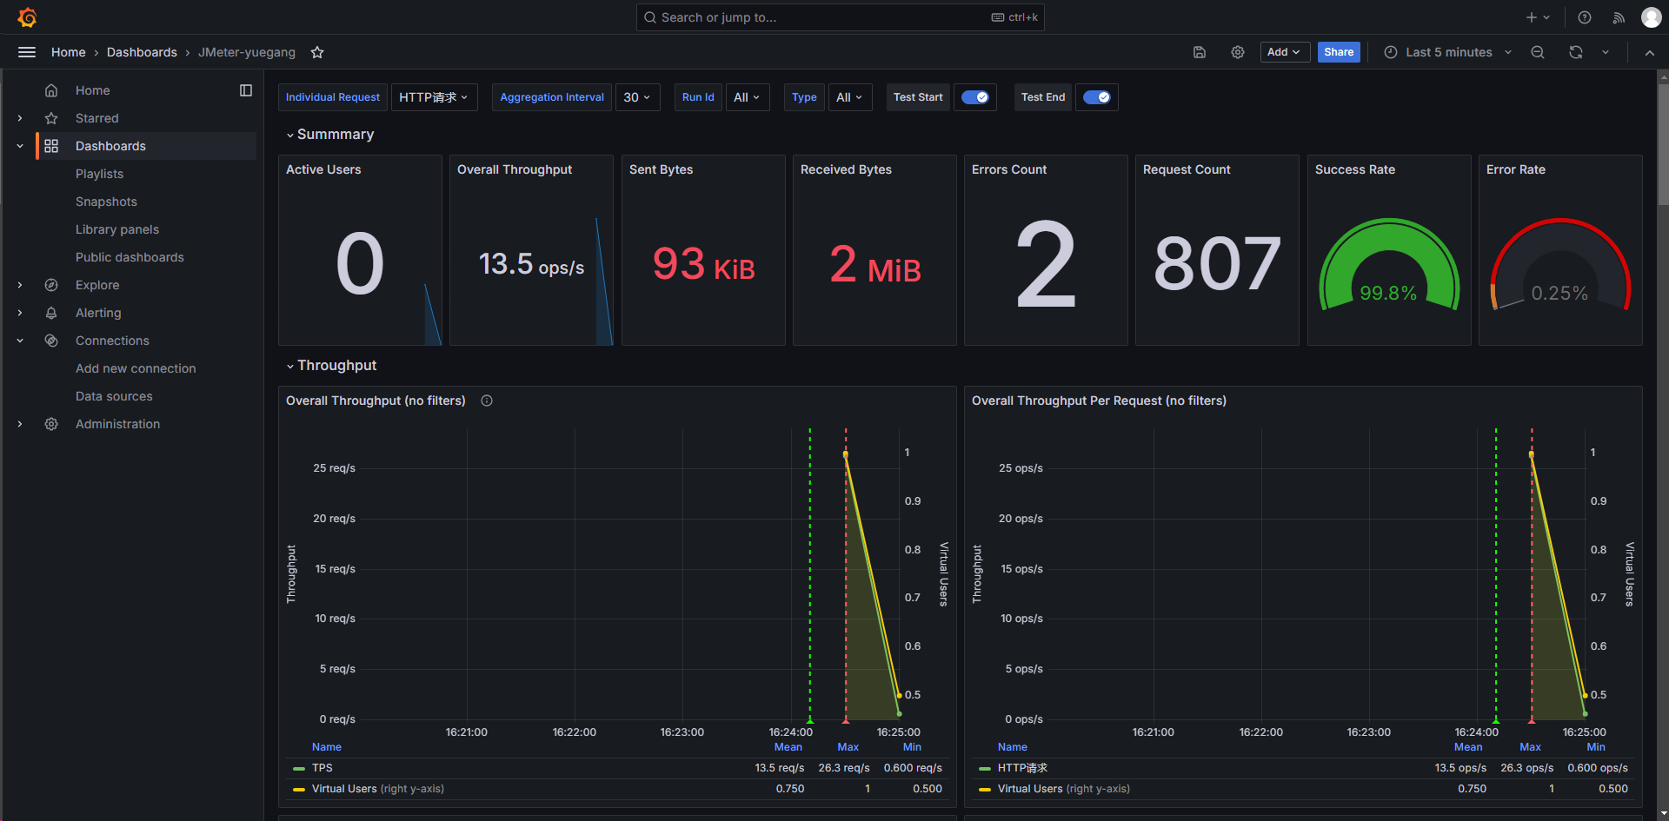The height and width of the screenshot is (821, 1669).
Task: Open the Aggregation Interval dropdown
Action: tap(637, 97)
